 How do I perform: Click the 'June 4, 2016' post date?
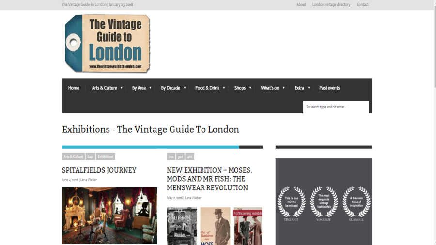click(70, 180)
